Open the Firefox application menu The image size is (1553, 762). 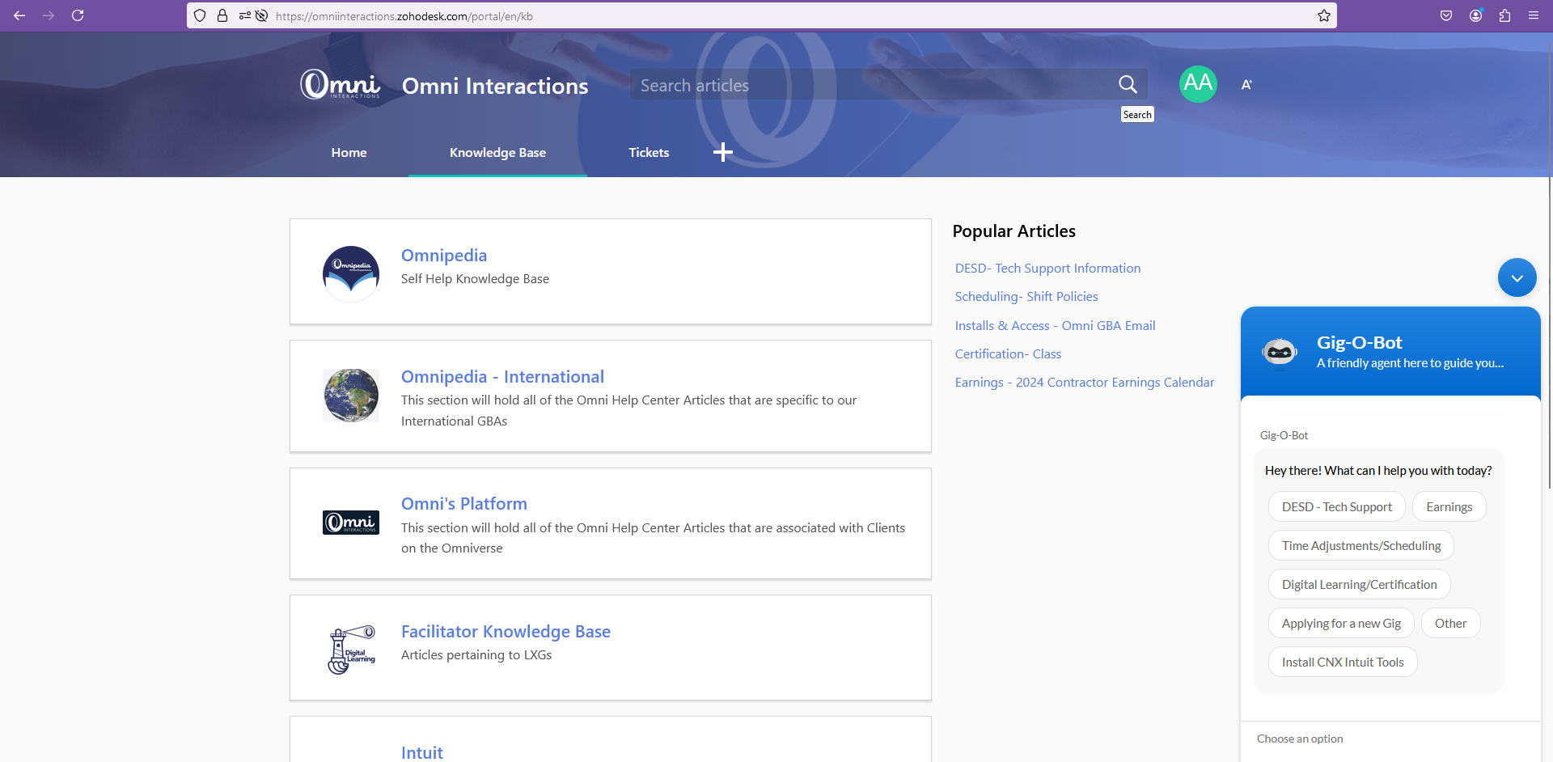click(1534, 15)
